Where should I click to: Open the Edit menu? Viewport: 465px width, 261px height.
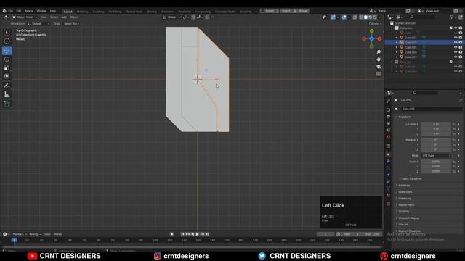click(x=19, y=11)
